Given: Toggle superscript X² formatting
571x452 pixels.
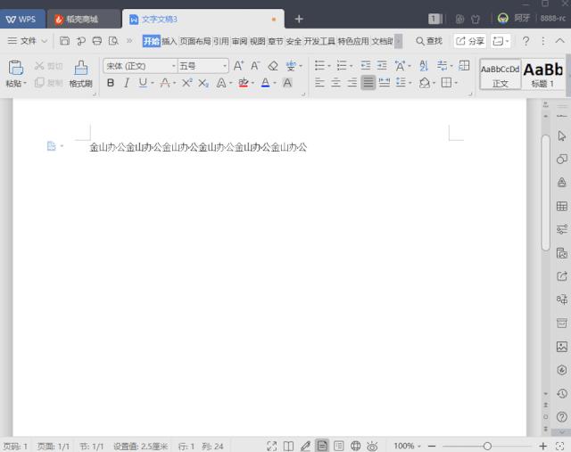Looking at the screenshot, I should 186,83.
